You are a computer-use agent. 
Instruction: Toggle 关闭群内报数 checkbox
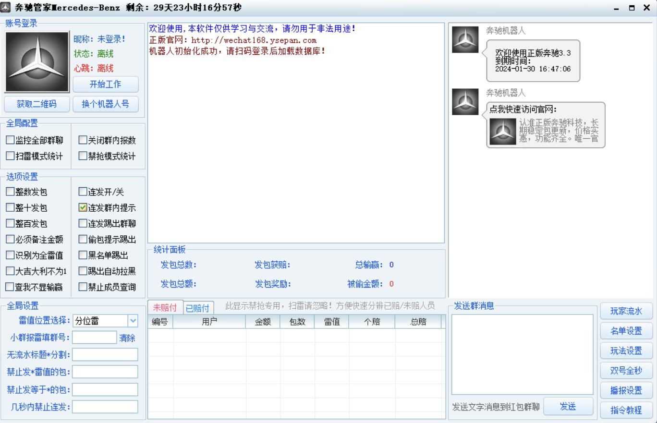83,141
